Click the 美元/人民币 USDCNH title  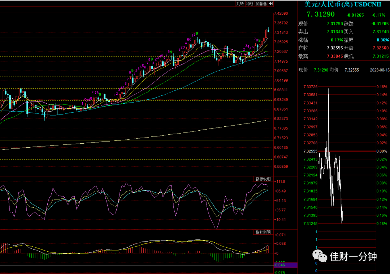tap(343, 4)
